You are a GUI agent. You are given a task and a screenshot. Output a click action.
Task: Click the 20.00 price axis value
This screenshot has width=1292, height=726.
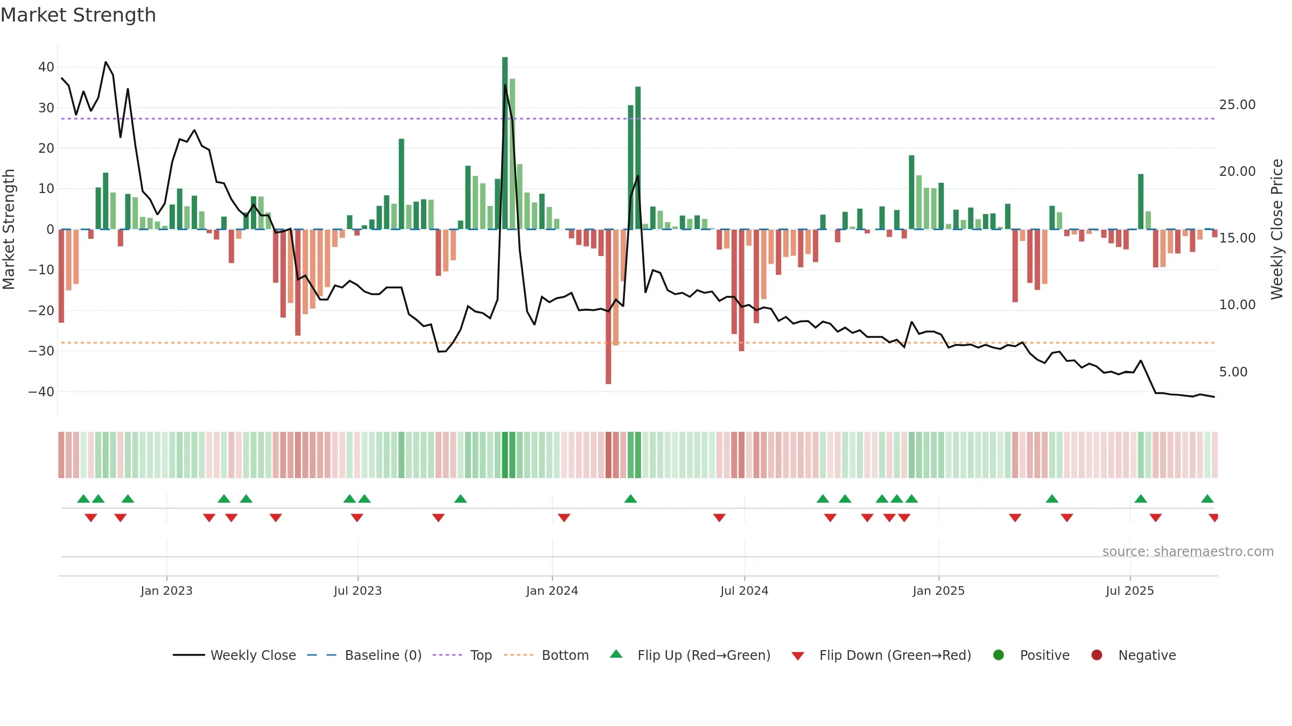(x=1237, y=171)
